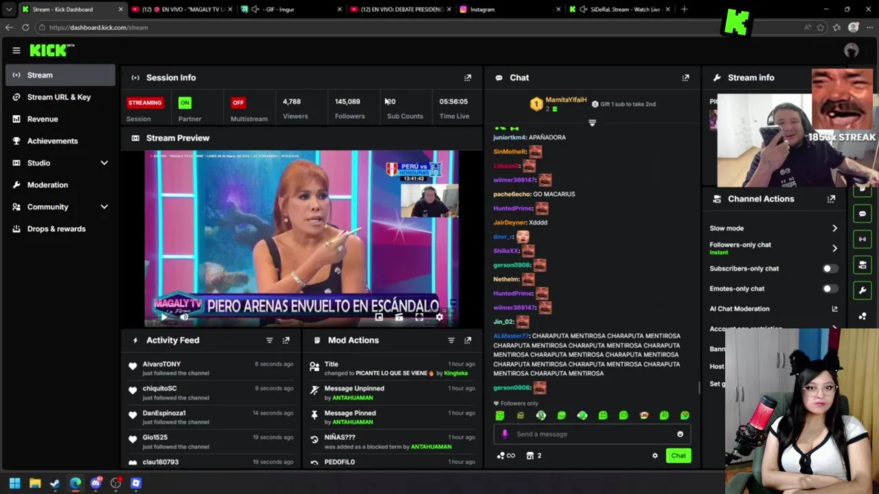Open AlvaroTONY follower entry

211,368
